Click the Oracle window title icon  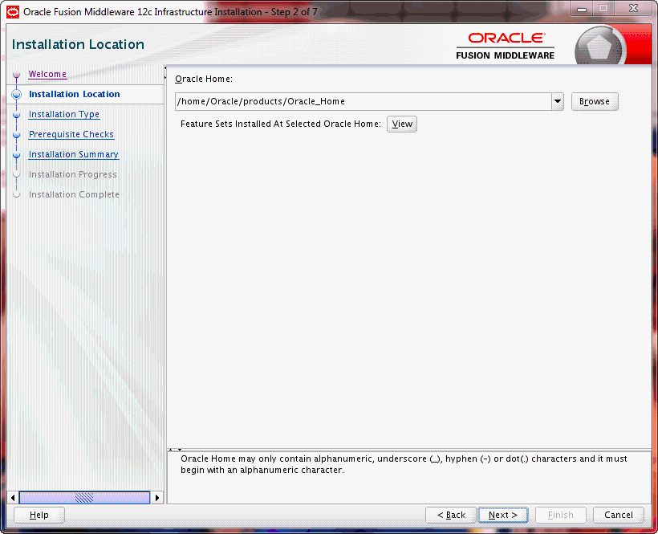13,12
